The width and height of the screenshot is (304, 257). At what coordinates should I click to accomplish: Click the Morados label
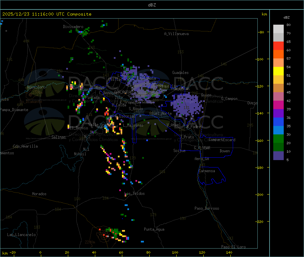coord(39,194)
